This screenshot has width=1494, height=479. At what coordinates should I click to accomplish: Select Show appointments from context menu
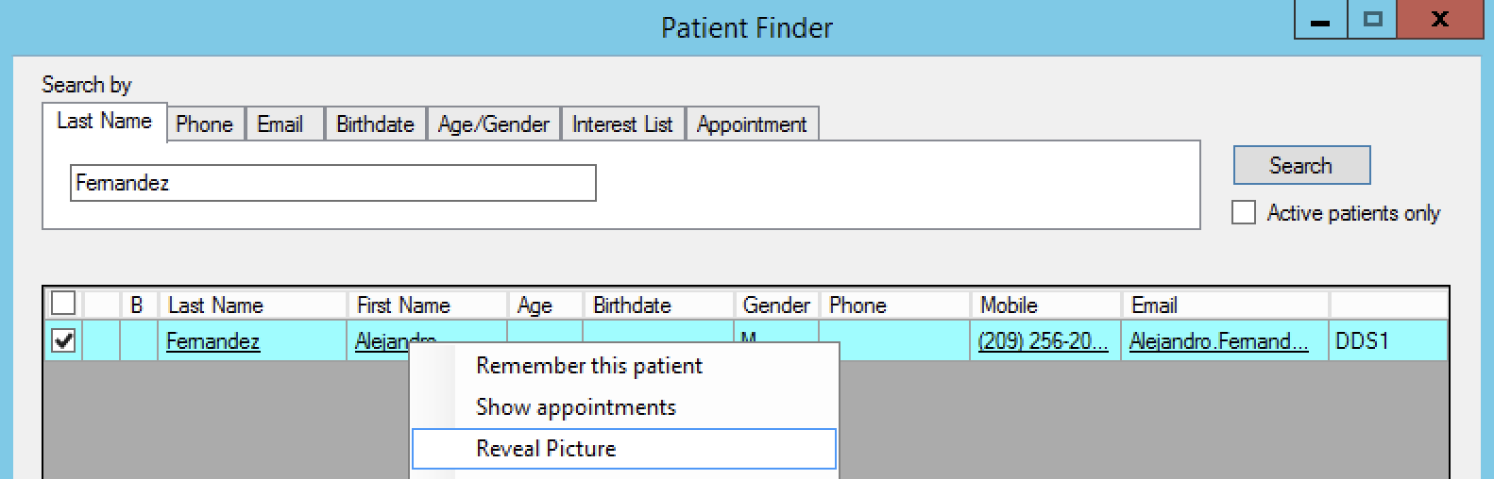(x=575, y=407)
